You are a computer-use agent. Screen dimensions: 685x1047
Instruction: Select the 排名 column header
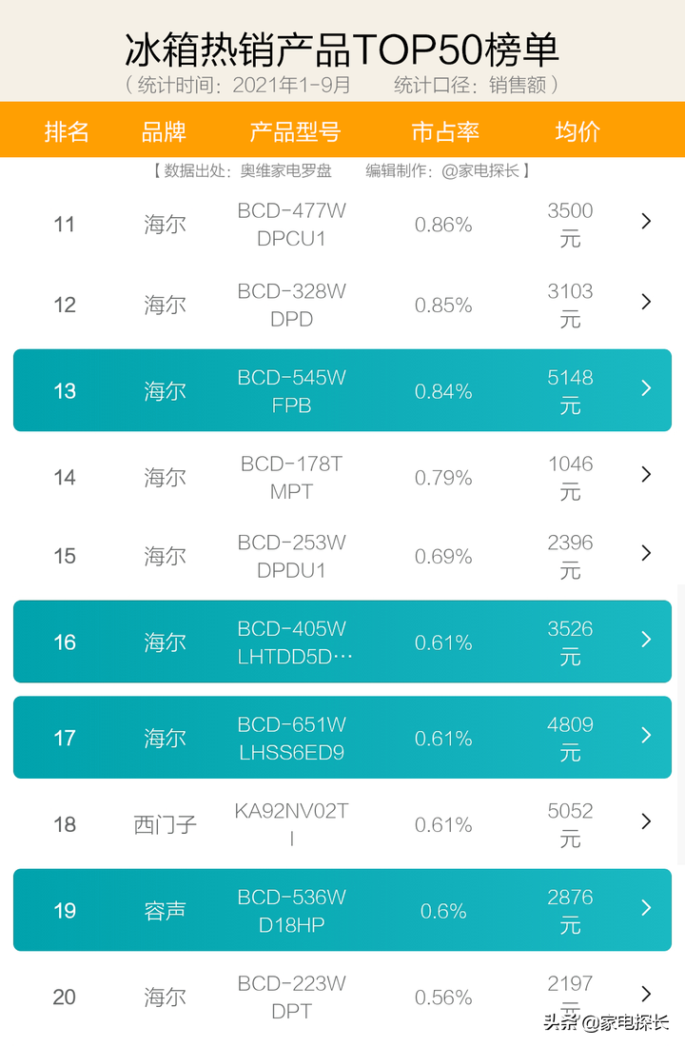coord(67,132)
